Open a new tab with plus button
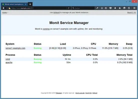This screenshot has width=138, height=99. tap(30, 4)
